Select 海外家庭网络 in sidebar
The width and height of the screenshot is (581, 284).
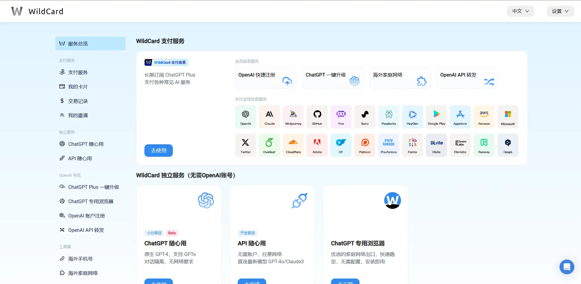[x=91, y=273]
